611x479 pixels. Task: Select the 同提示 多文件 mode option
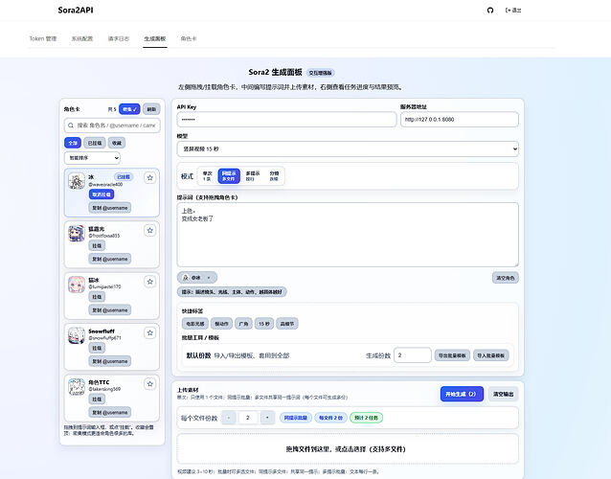point(229,175)
